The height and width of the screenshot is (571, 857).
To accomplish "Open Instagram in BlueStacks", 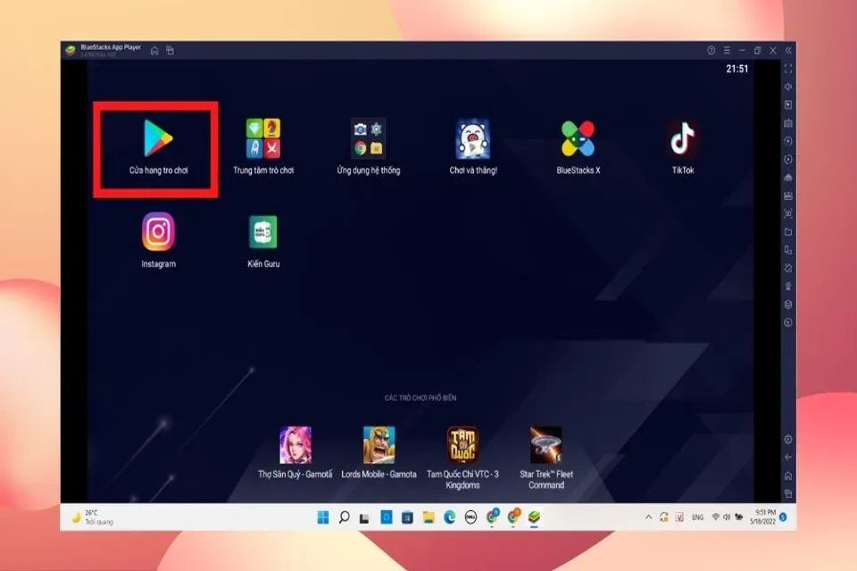I will point(159,235).
